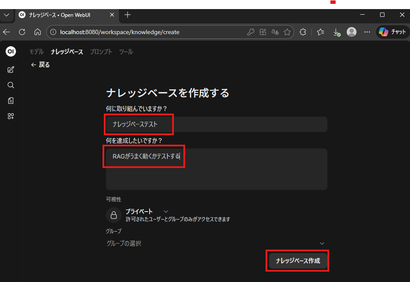Open browser extensions puzzle icon
This screenshot has width=410, height=282.
tap(303, 32)
